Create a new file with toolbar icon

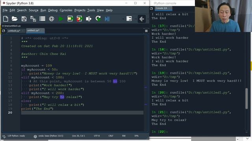click(x=6, y=19)
